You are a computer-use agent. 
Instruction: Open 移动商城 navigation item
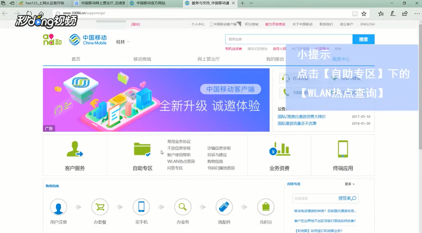tap(142, 59)
